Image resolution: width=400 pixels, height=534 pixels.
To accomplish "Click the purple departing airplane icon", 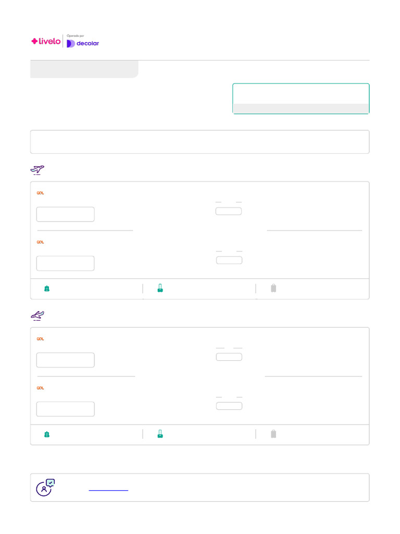I will pos(37,169).
